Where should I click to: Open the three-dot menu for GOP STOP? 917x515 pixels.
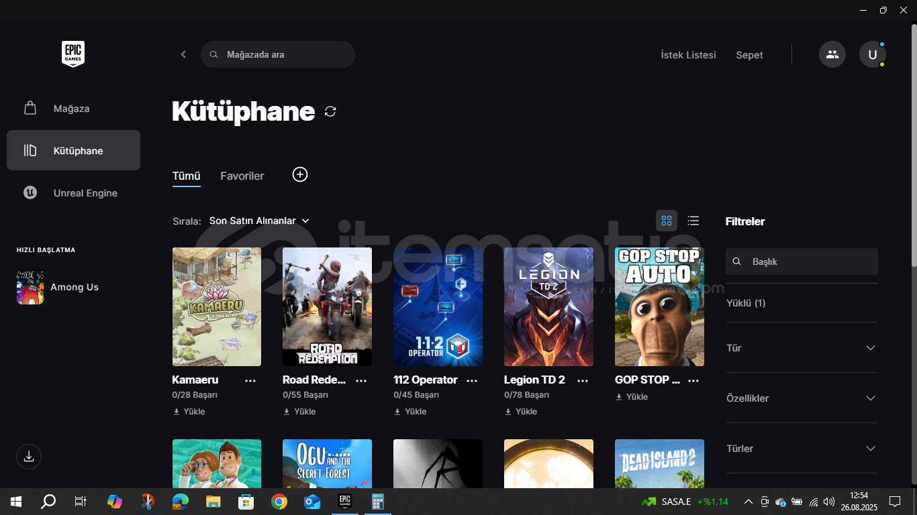(x=693, y=380)
